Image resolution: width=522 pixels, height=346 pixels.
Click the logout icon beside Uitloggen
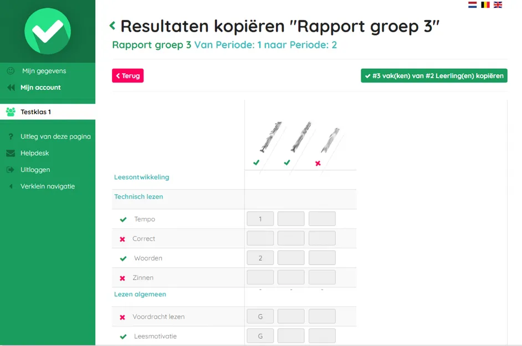[x=11, y=170]
